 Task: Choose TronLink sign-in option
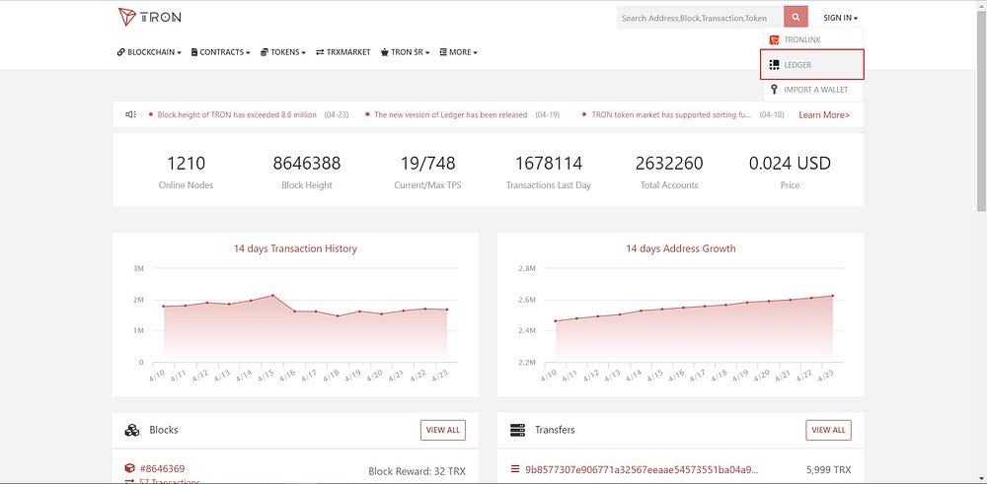[x=813, y=39]
